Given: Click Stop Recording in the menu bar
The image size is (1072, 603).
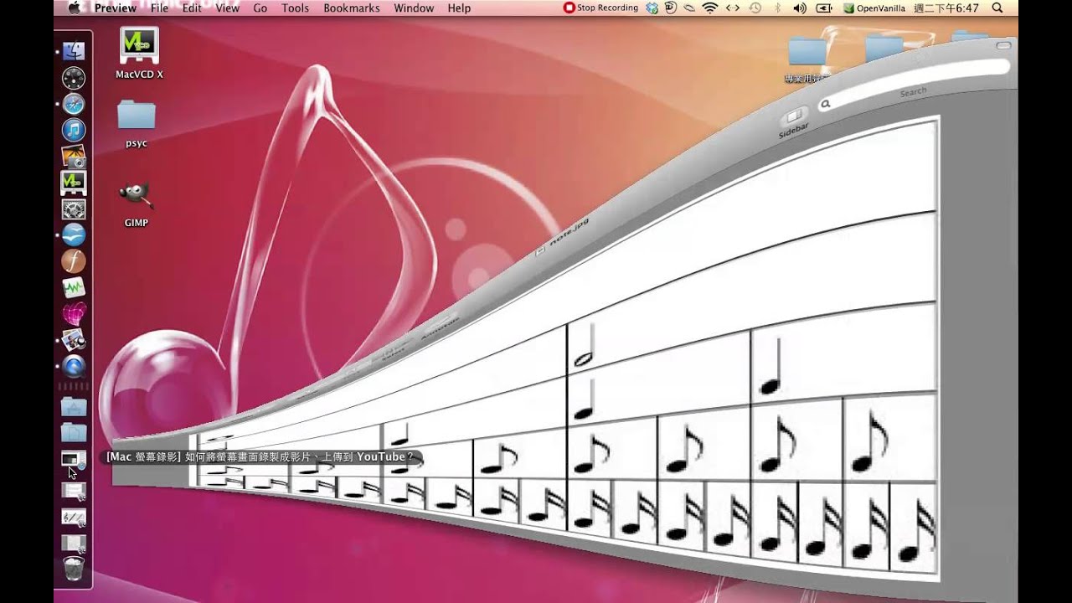Looking at the screenshot, I should [x=600, y=8].
